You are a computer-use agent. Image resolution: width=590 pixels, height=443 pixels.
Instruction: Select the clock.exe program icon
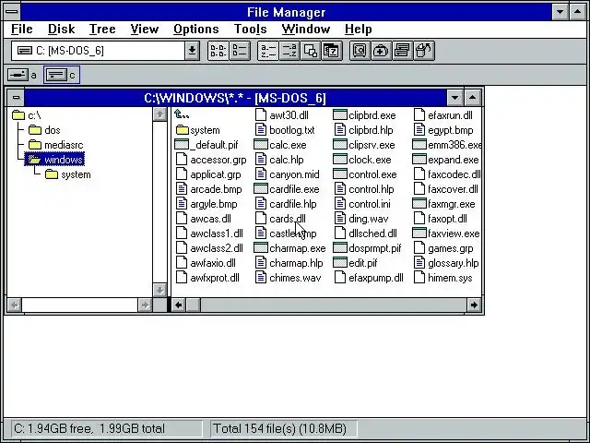(340, 160)
